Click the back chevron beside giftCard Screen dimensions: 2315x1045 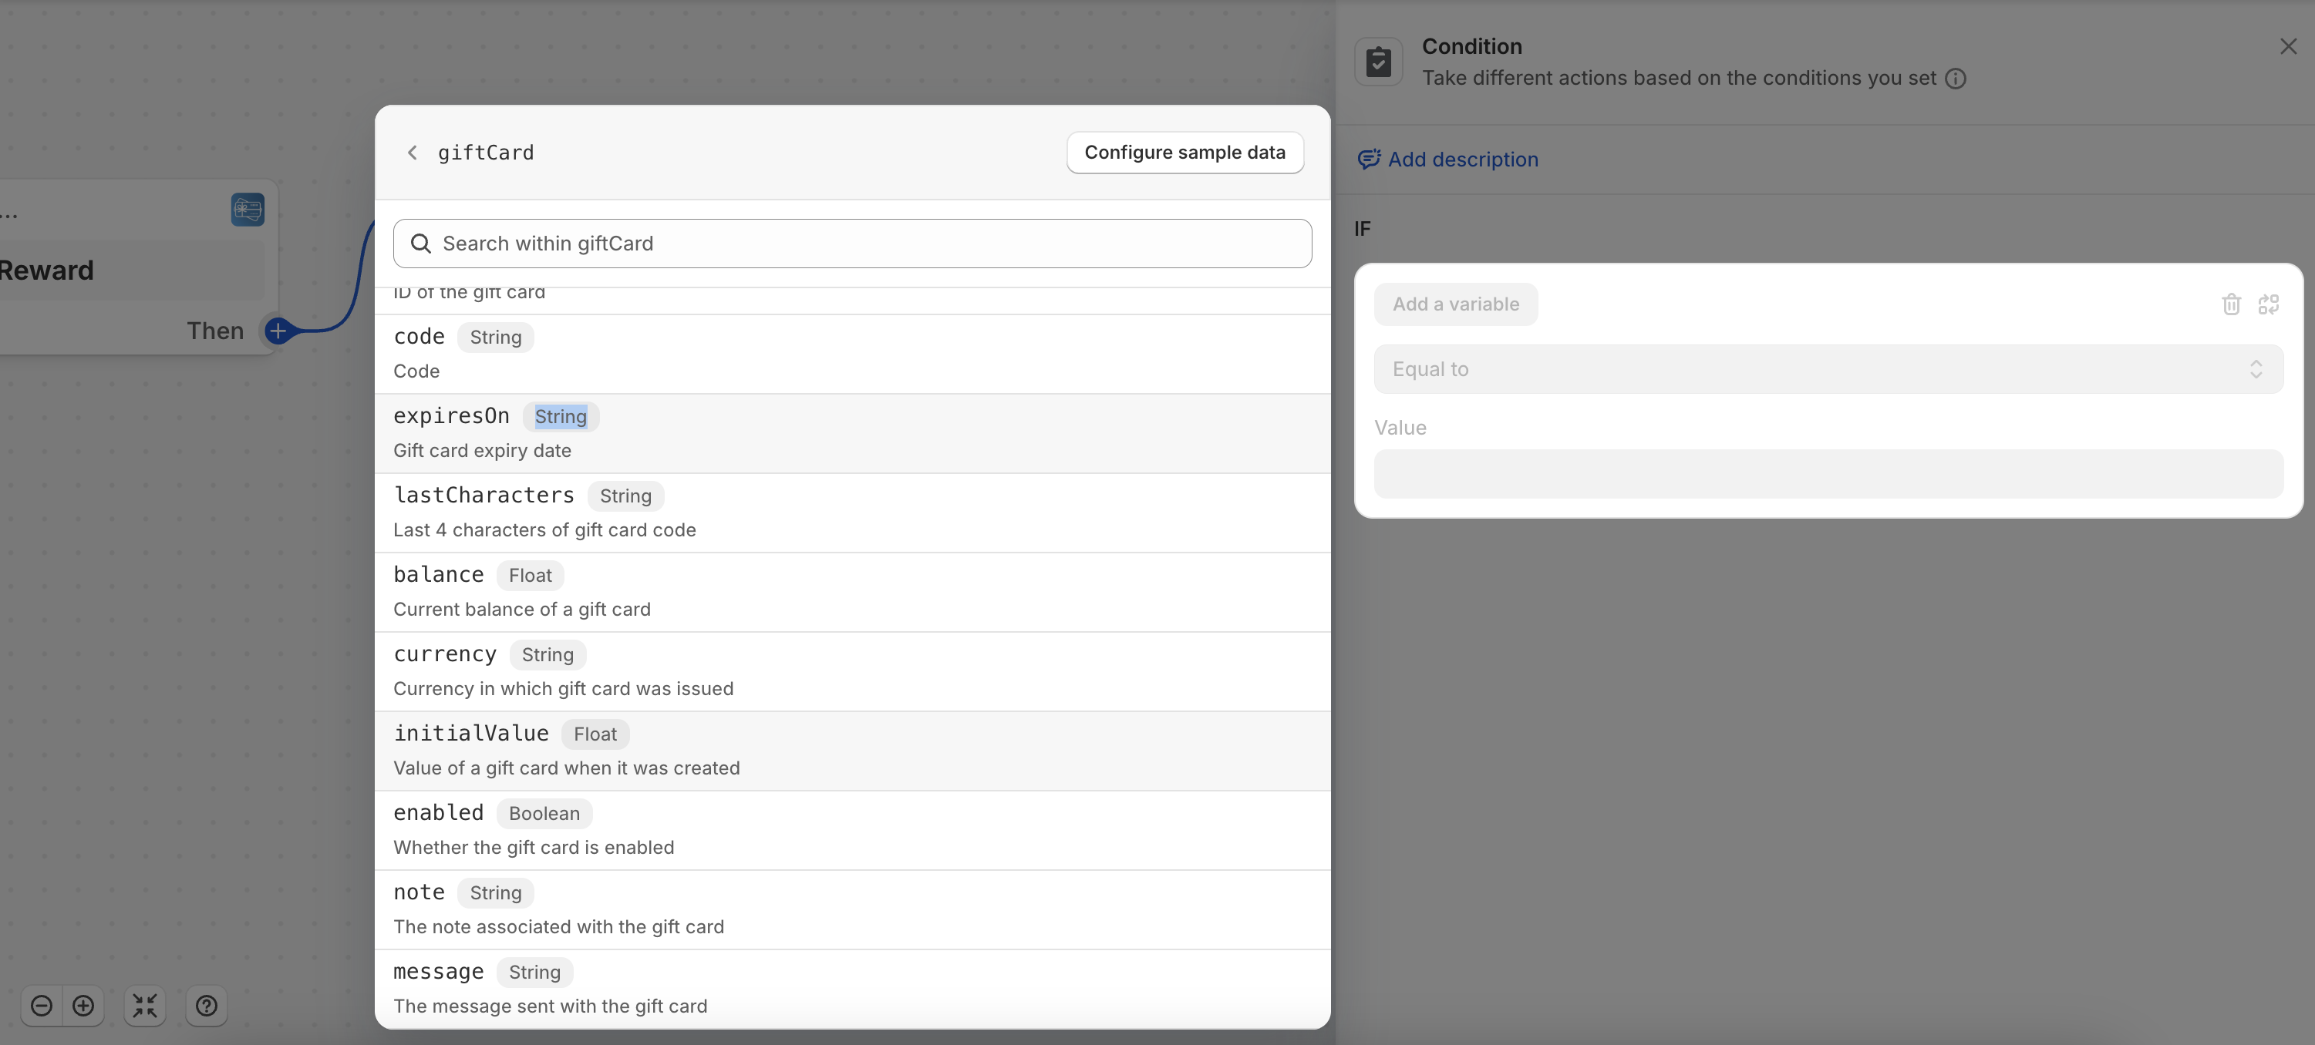[413, 153]
